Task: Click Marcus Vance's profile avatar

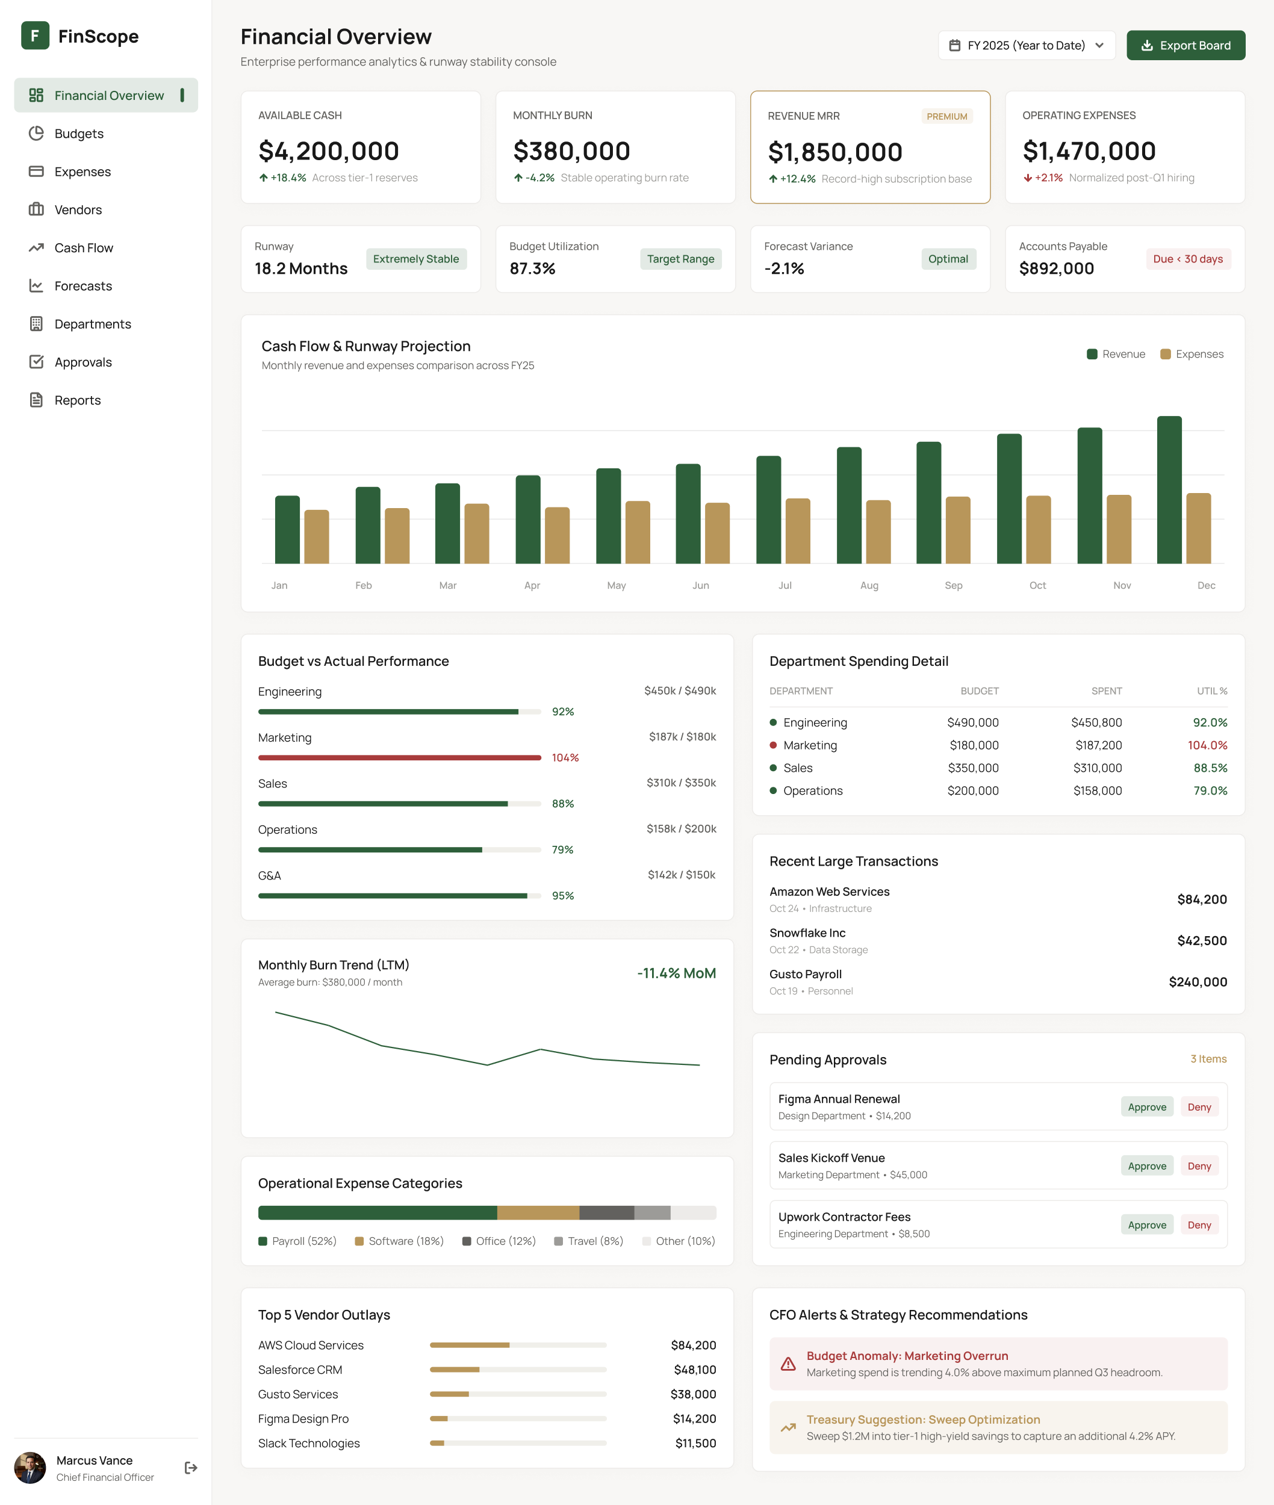Action: click(30, 1468)
